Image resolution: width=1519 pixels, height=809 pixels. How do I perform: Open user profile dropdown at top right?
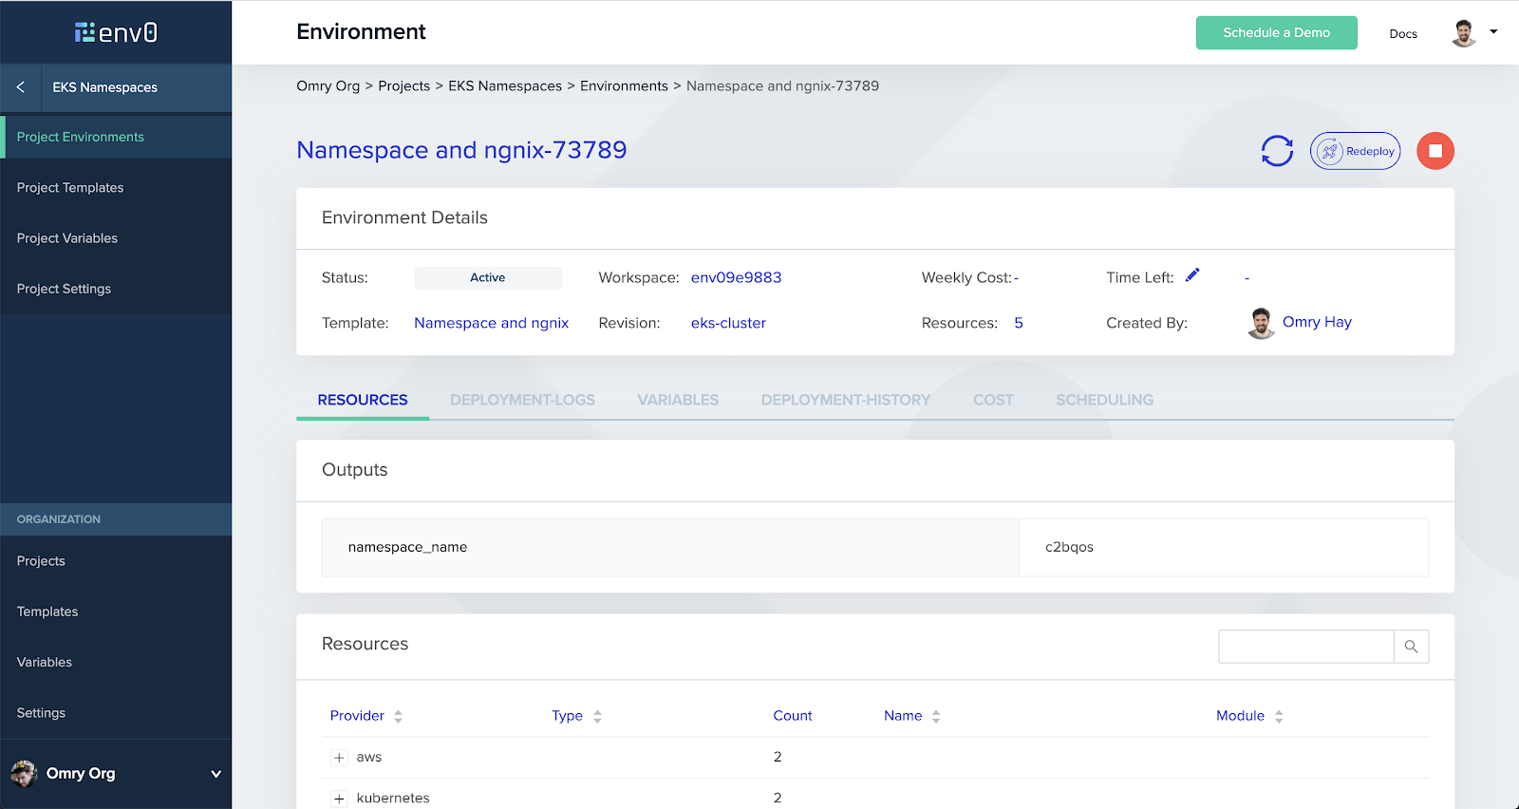tap(1473, 33)
